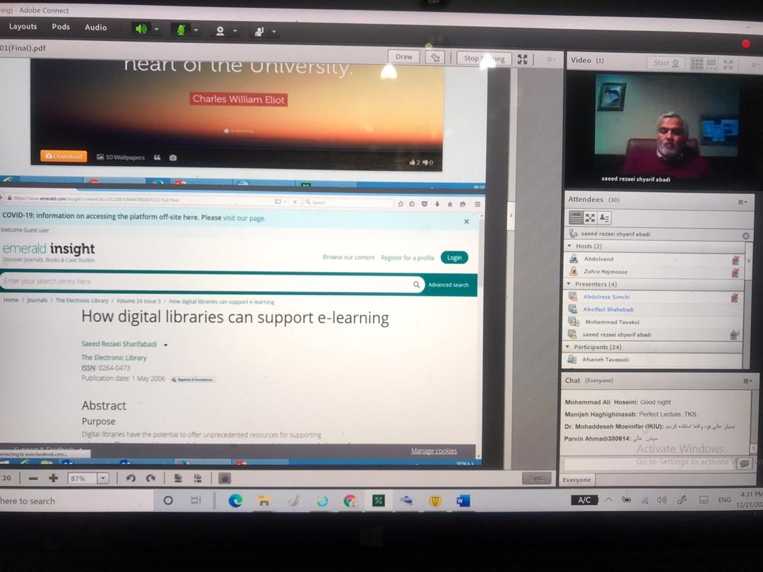The width and height of the screenshot is (763, 572).
Task: Open the webcam options dropdown arrow
Action: 235,31
